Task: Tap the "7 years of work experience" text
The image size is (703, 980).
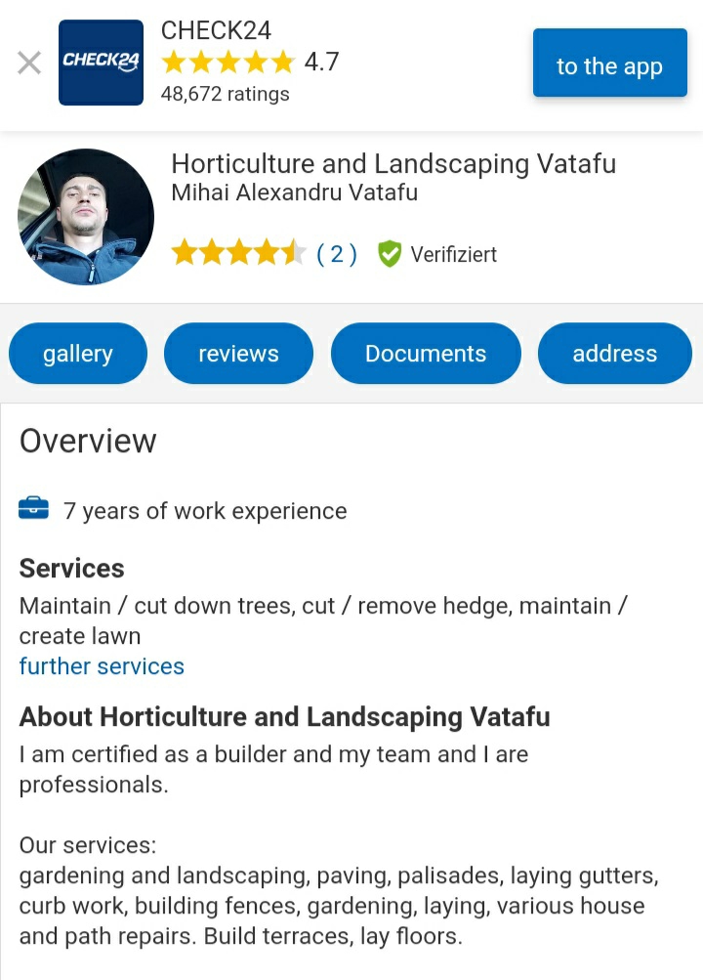Action: [x=205, y=511]
